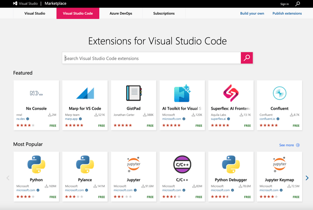This screenshot has height=210, width=313.
Task: Click the Publish extensions link
Action: (x=287, y=13)
